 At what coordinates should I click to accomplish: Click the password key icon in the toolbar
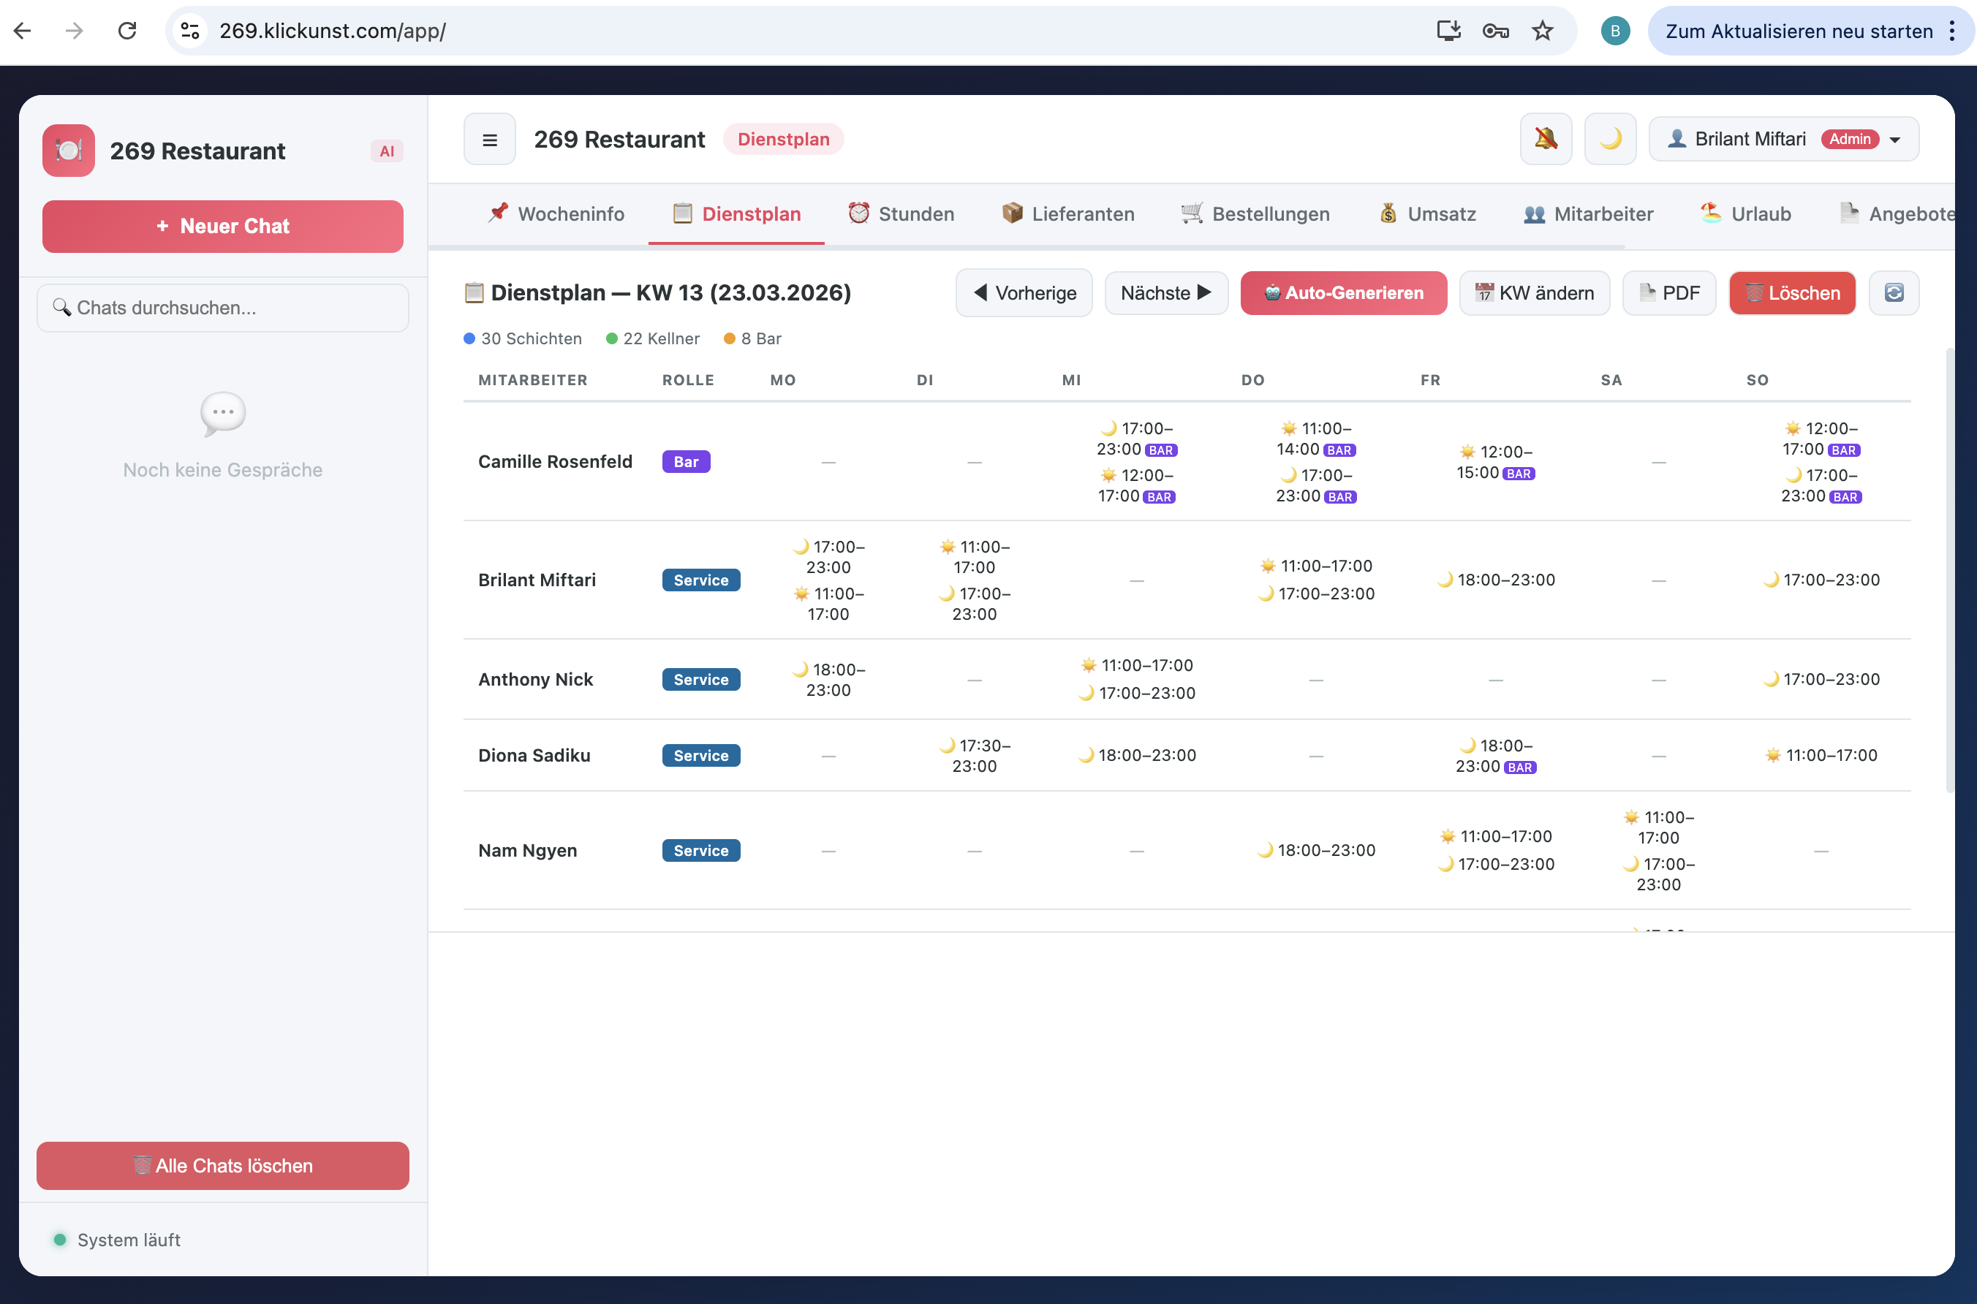click(1495, 30)
